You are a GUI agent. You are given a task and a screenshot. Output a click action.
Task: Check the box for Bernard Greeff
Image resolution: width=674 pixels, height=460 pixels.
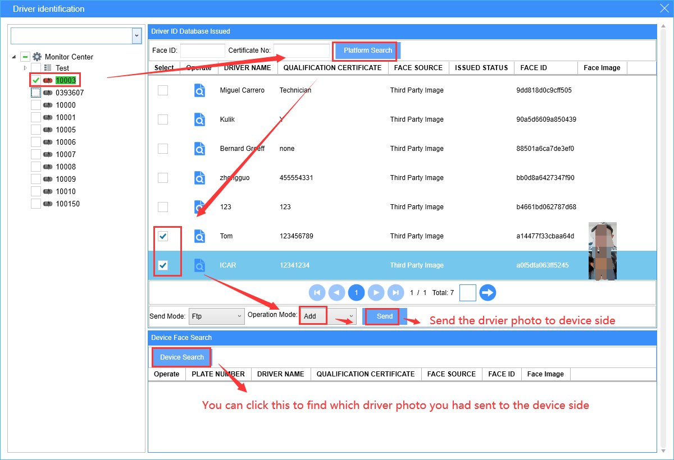(162, 149)
